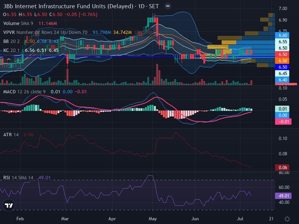299x224 pixels.
Task: Click the 6.55 price axis label
Action: pyautogui.click(x=282, y=42)
